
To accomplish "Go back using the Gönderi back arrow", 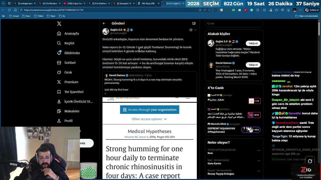I will coord(104,23).
